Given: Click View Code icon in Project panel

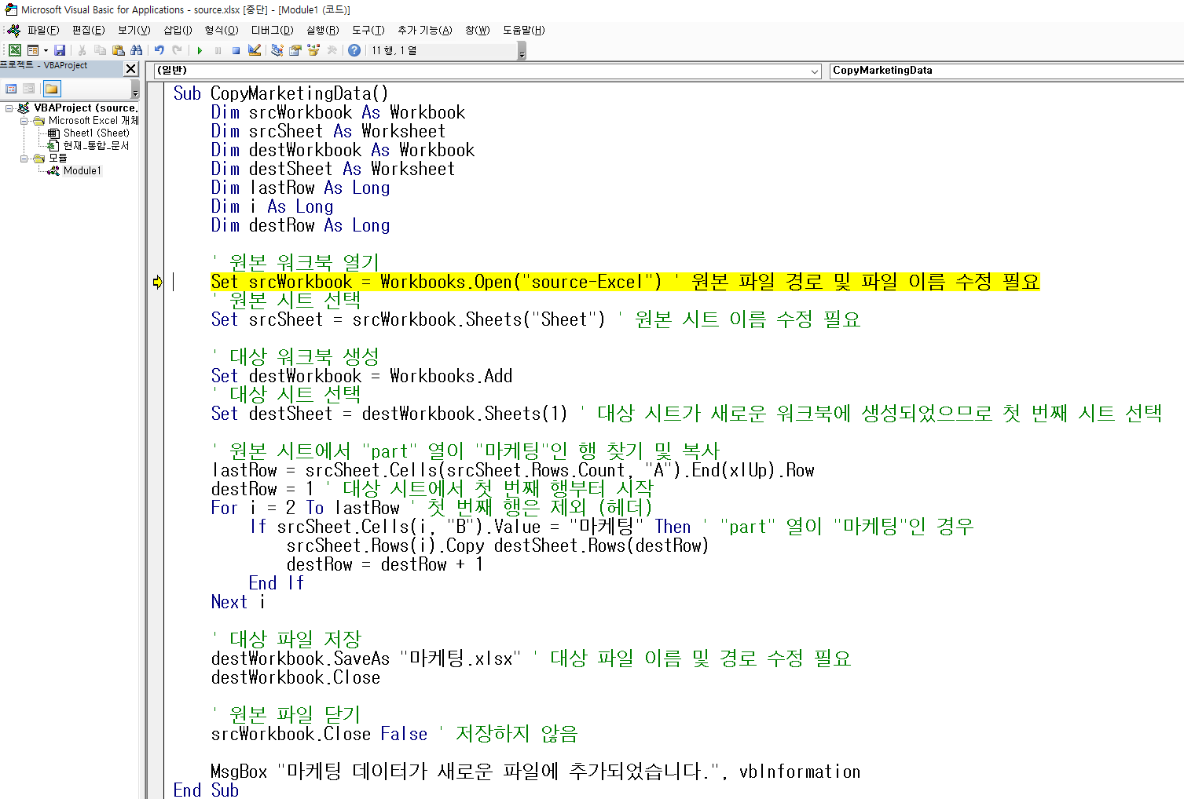Looking at the screenshot, I should coord(11,89).
